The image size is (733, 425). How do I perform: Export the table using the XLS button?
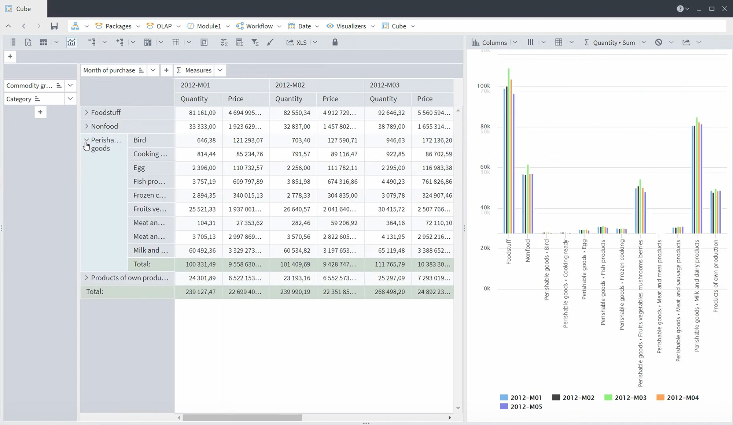pos(297,42)
